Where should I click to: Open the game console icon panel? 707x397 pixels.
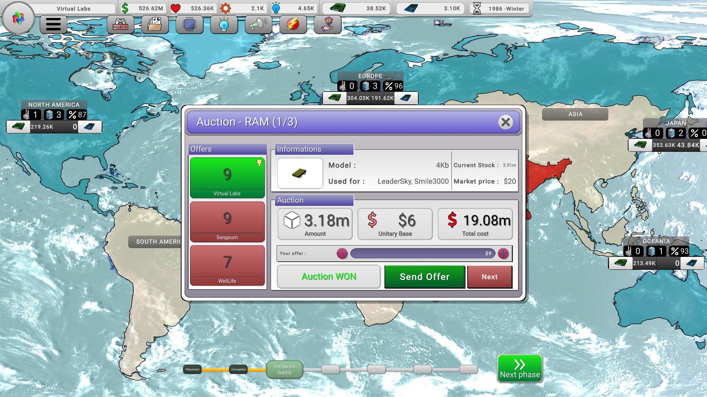pyautogui.click(x=120, y=25)
